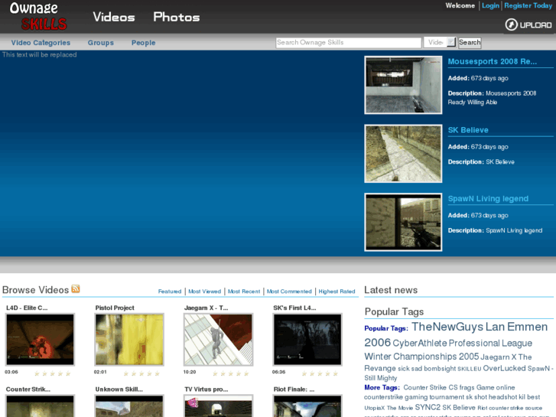556x417 pixels.
Task: Click the SYNC2 tag
Action: pyautogui.click(x=428, y=407)
